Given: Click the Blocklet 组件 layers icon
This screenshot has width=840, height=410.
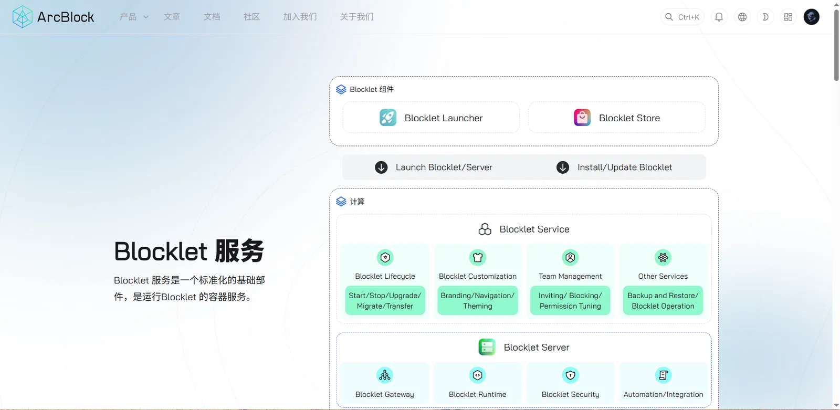Looking at the screenshot, I should pyautogui.click(x=341, y=89).
